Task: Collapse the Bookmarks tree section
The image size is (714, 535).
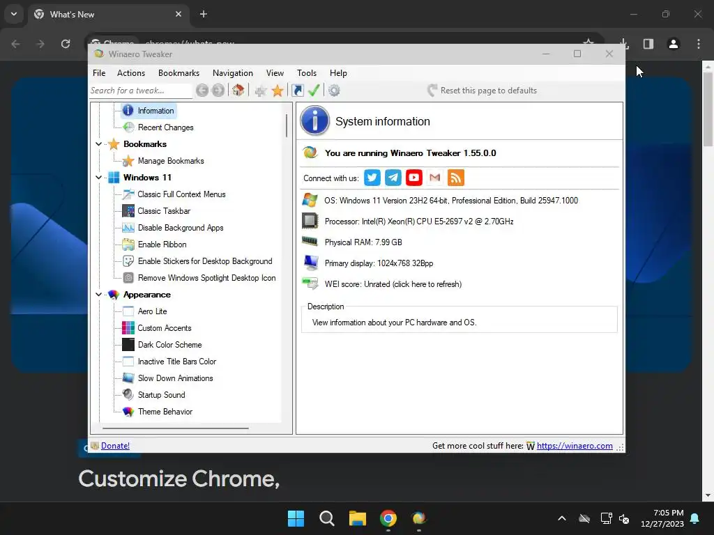Action: pos(98,144)
